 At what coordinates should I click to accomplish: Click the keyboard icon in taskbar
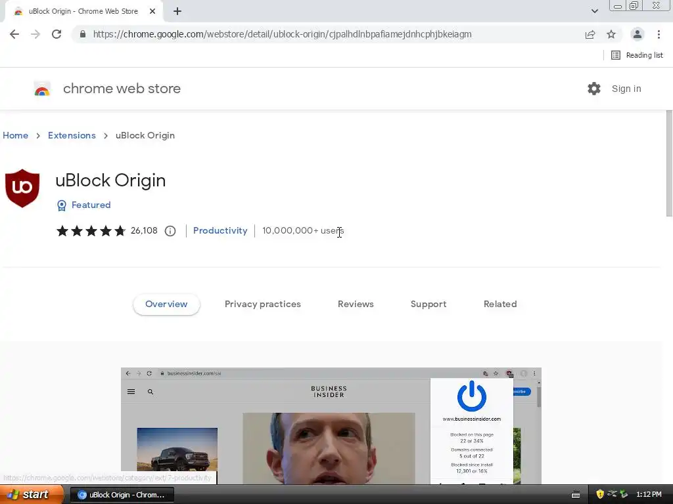[x=576, y=495]
